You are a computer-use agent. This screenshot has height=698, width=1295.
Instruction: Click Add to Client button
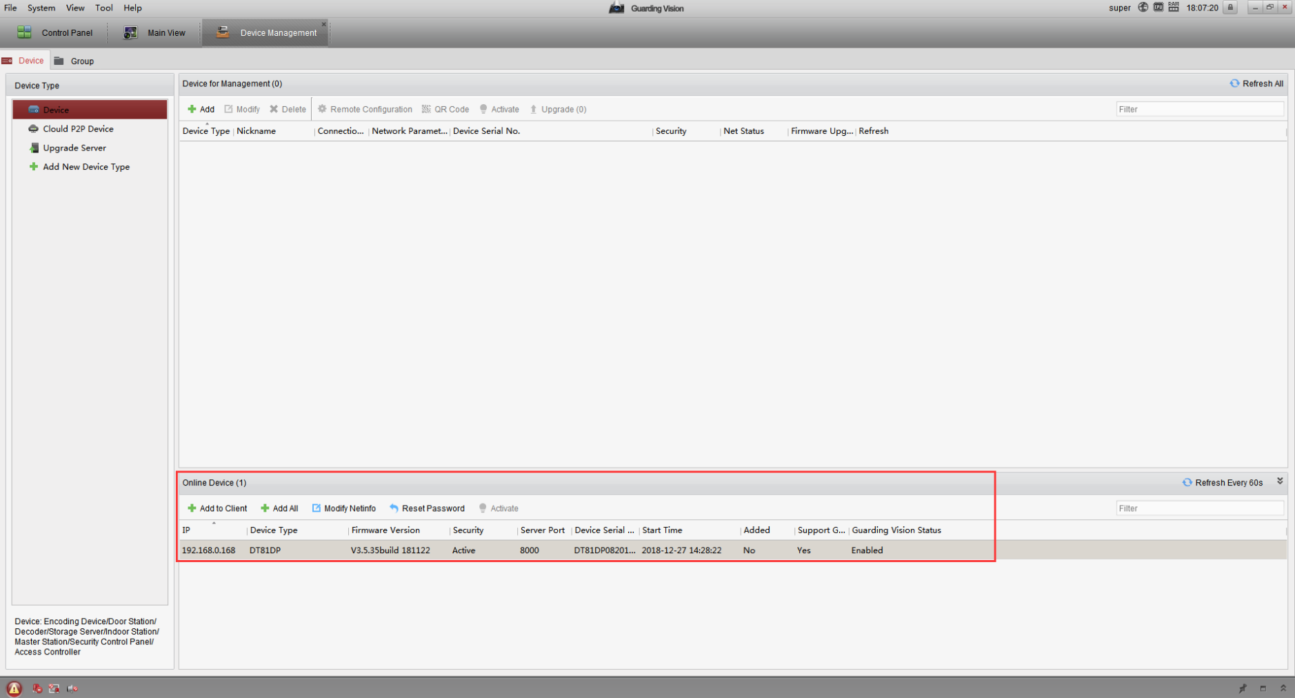217,508
